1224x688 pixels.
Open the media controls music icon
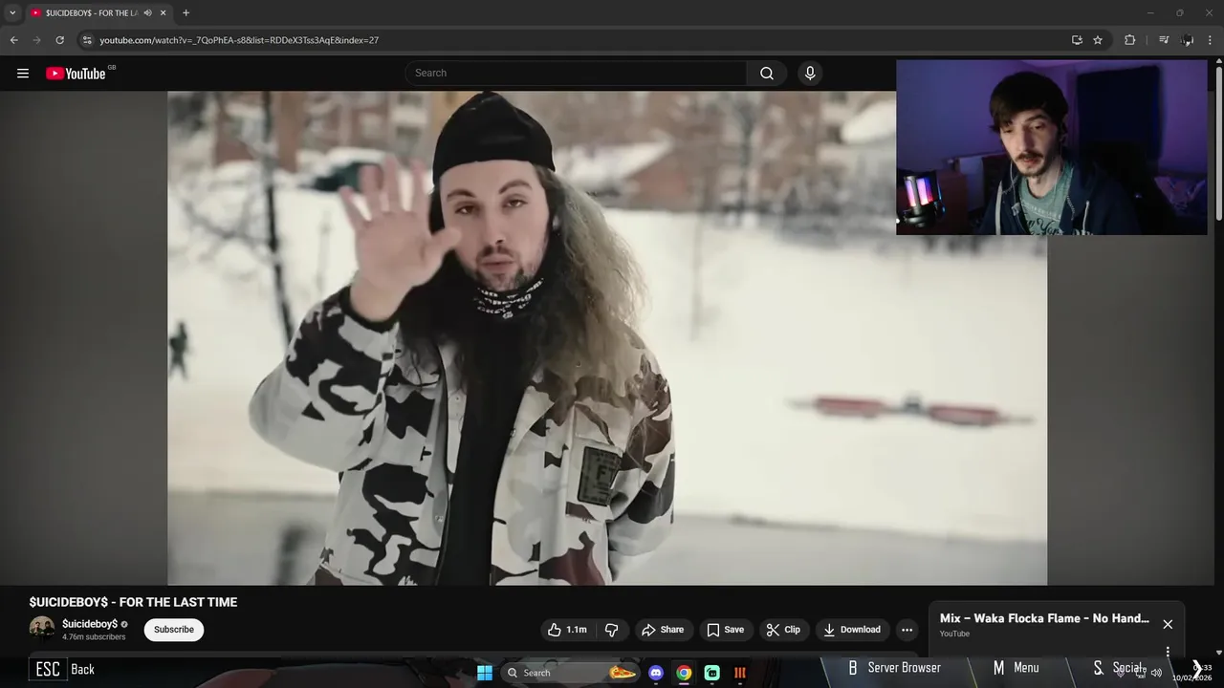point(1164,40)
